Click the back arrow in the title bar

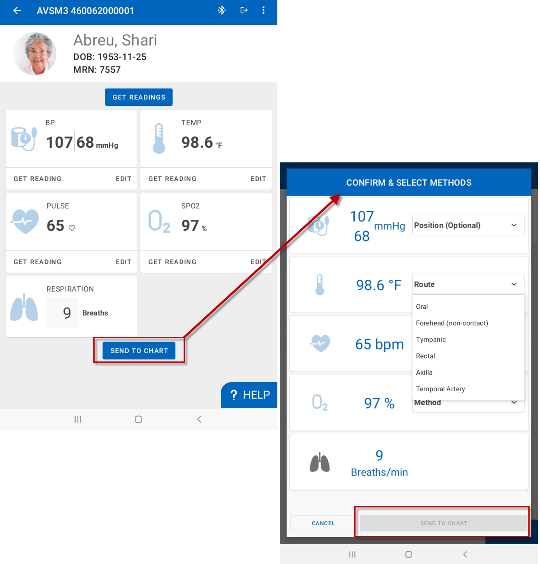17,10
